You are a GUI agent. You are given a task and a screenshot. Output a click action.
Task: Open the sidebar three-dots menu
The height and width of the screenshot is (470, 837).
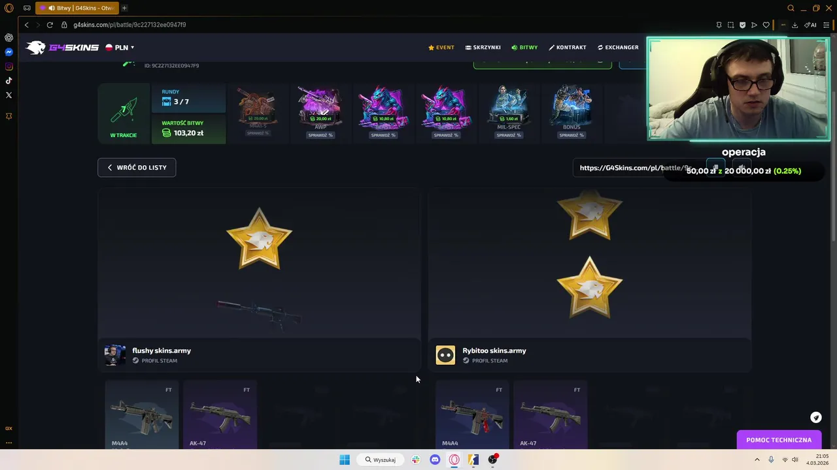point(9,443)
